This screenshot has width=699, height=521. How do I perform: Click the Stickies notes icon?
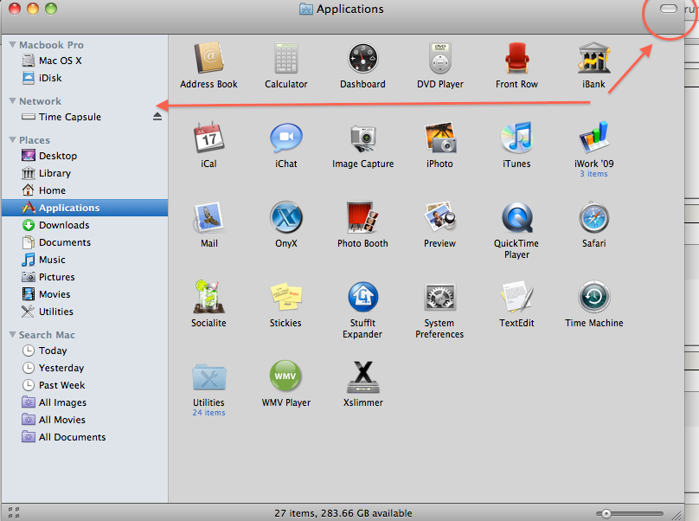pyautogui.click(x=285, y=297)
